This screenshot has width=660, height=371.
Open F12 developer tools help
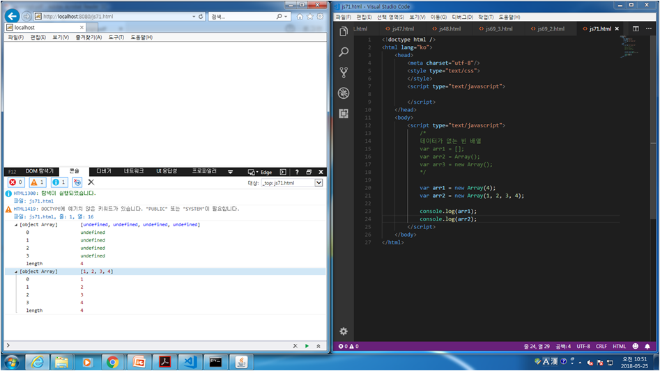coord(297,172)
